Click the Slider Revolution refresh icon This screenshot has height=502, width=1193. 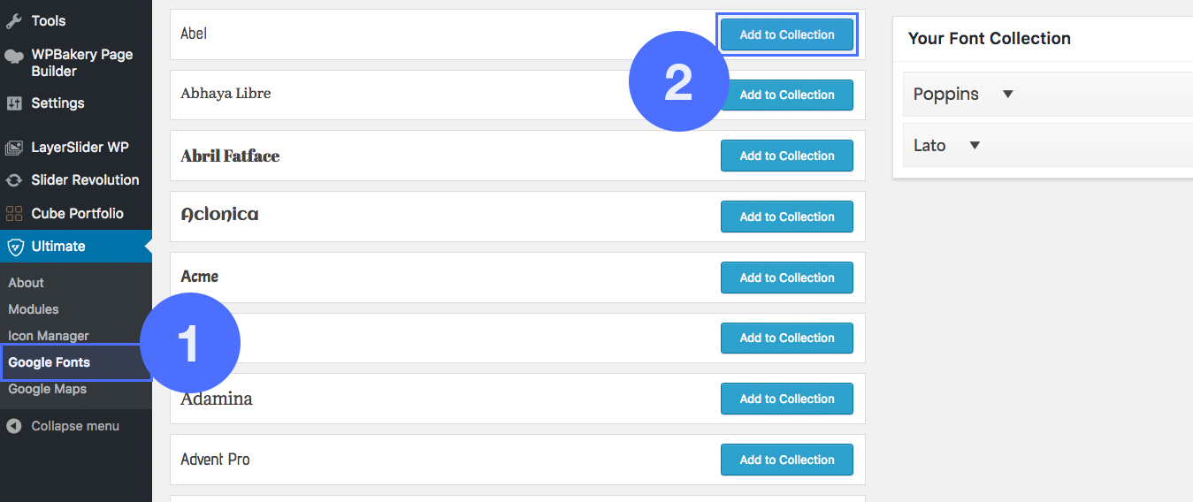(x=14, y=180)
